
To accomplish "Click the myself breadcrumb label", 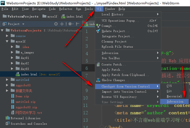I will (52, 16).
